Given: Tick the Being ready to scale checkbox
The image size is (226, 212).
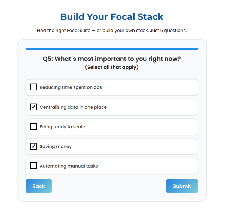Looking at the screenshot, I should (x=33, y=127).
